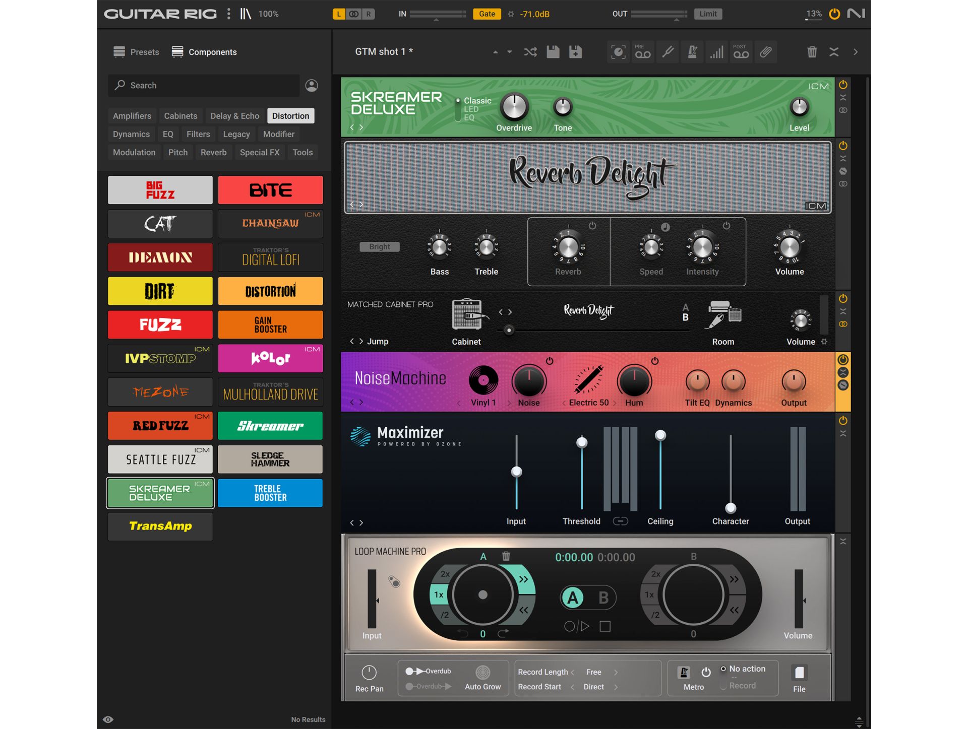Toggle Skreamer Deluxe power button
This screenshot has height=729, width=968.
pyautogui.click(x=843, y=85)
